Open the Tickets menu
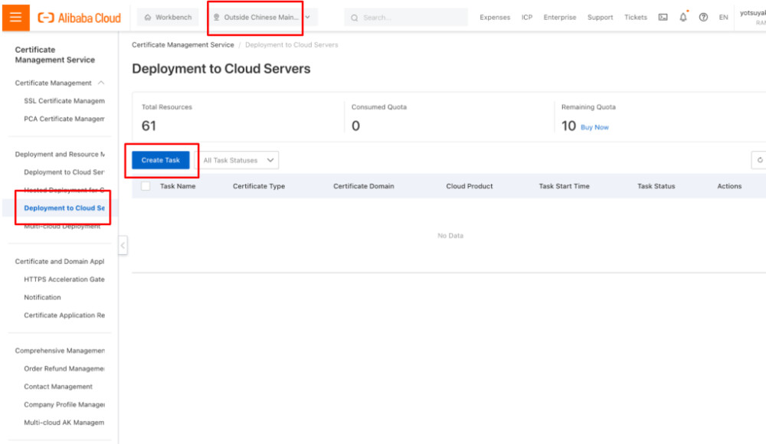 [635, 17]
